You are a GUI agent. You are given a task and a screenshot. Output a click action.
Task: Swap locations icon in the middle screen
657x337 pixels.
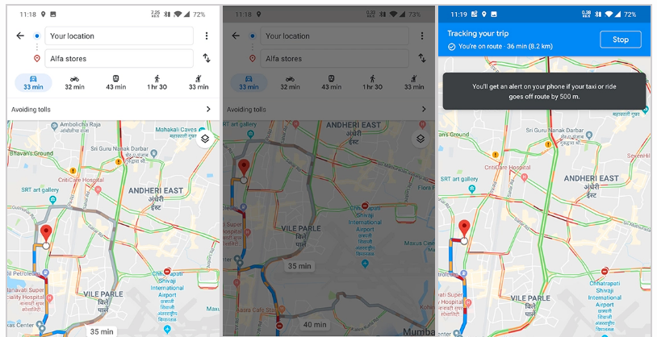tap(422, 58)
